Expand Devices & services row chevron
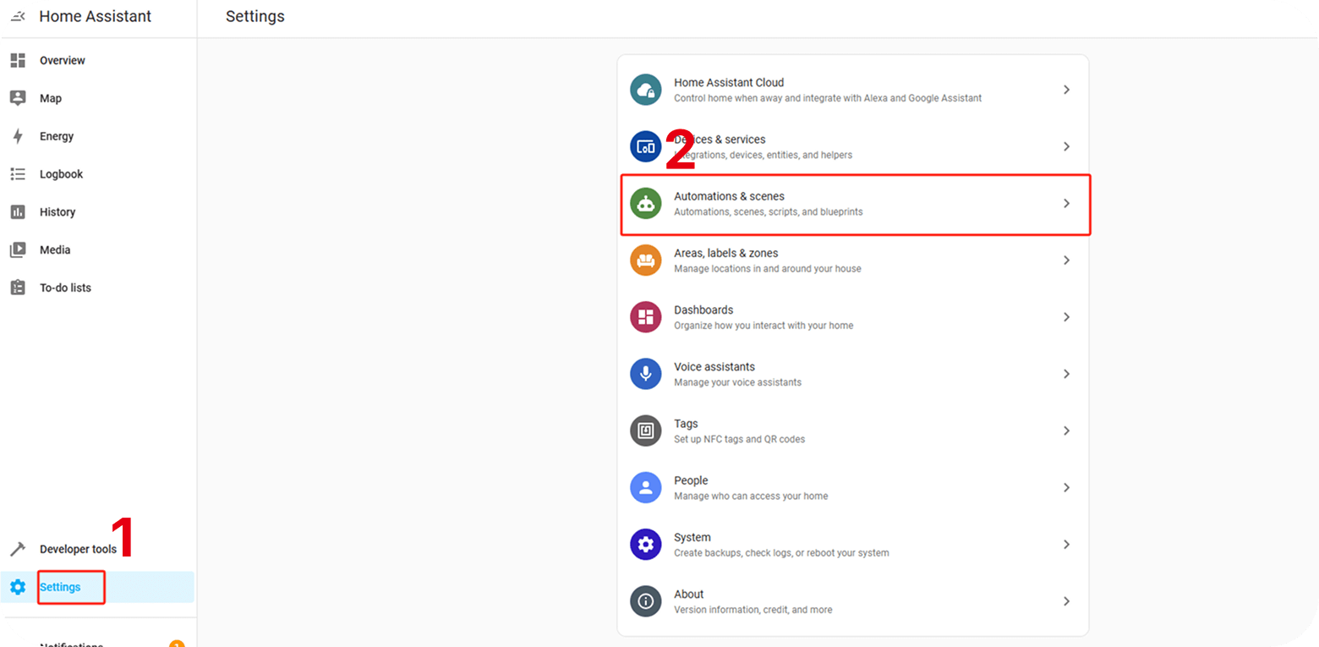The height and width of the screenshot is (647, 1319). point(1066,146)
